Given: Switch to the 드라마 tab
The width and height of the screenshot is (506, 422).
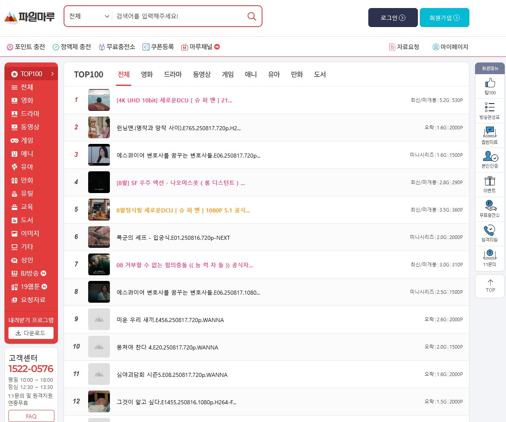Looking at the screenshot, I should (x=173, y=75).
